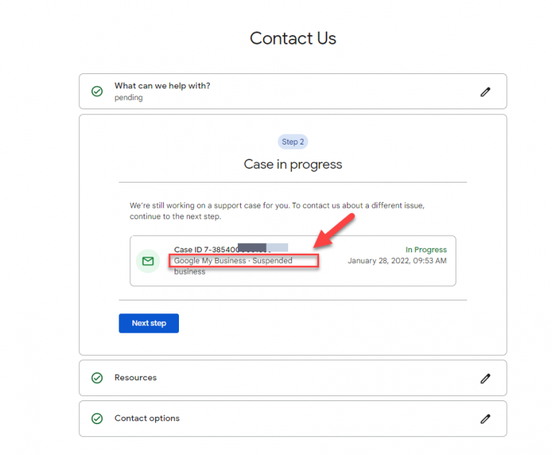Click the green checkmark next to Resources

coord(97,378)
